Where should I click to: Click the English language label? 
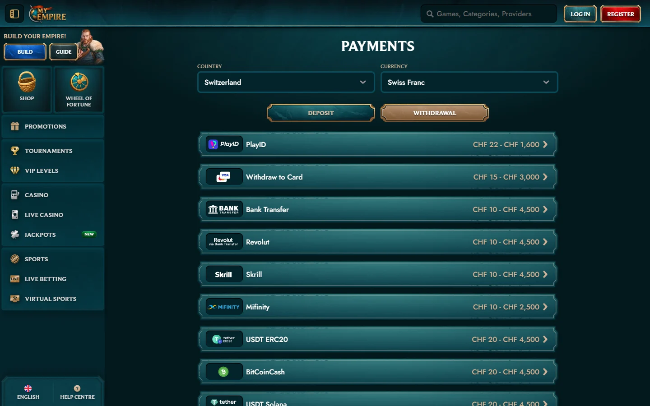coord(28,397)
